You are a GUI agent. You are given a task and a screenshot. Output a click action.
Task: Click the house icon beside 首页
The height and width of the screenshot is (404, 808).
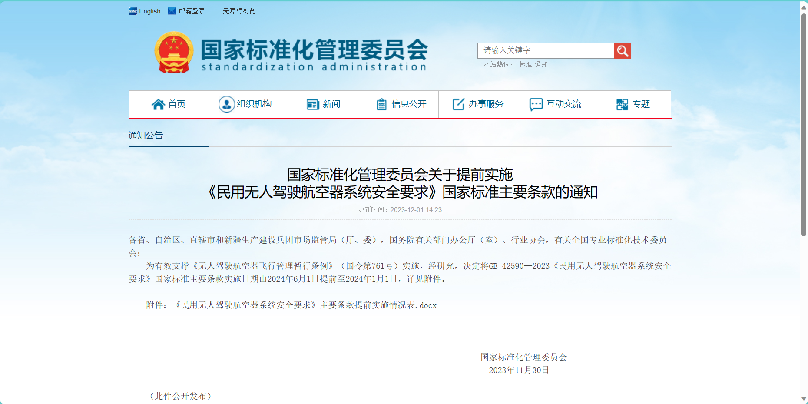click(x=158, y=104)
